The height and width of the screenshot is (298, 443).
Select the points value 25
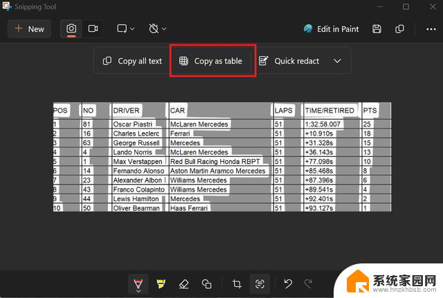click(367, 124)
